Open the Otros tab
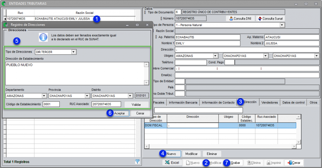 coord(314,103)
